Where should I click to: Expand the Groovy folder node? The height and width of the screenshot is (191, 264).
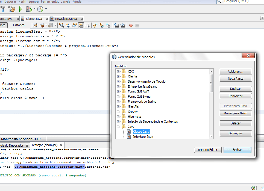tap(118, 112)
